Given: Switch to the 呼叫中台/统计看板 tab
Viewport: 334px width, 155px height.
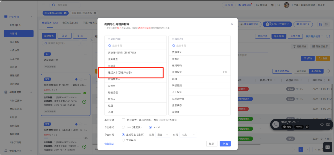Looking at the screenshot, I should click(x=82, y=13).
